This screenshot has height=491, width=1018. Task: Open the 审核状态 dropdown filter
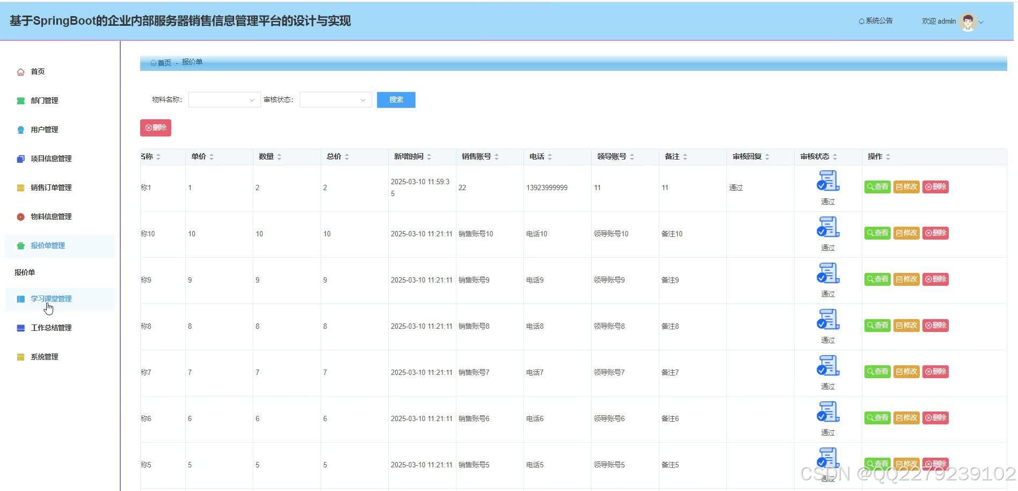click(335, 100)
